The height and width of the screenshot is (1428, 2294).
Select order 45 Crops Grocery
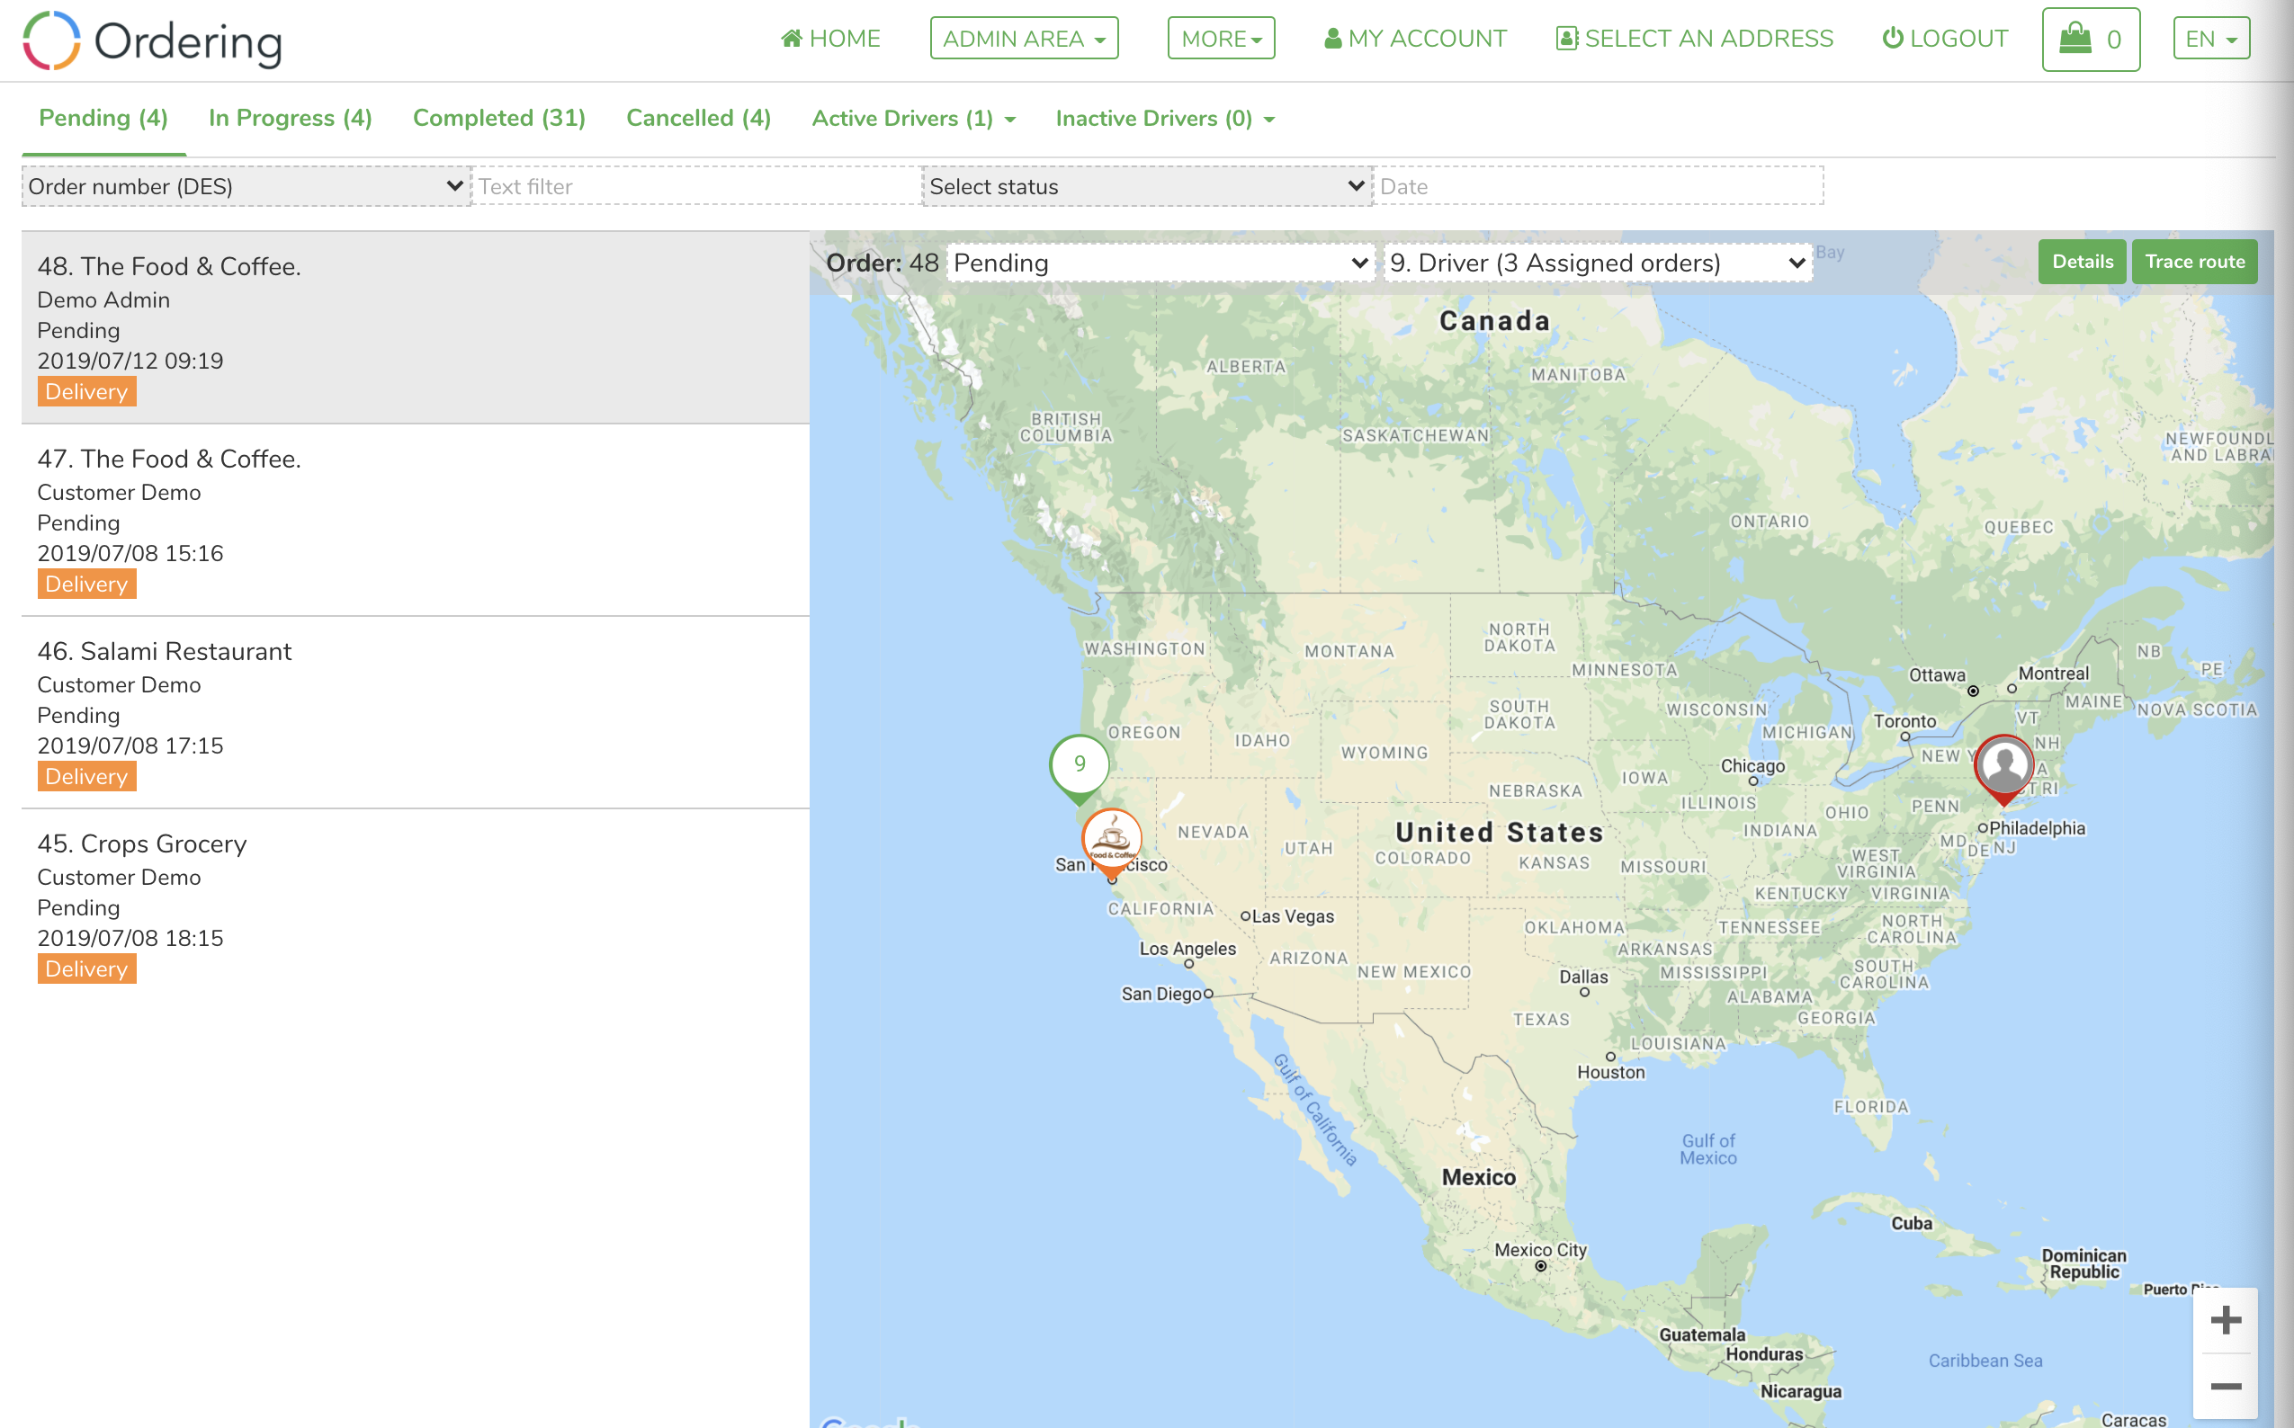tap(416, 906)
